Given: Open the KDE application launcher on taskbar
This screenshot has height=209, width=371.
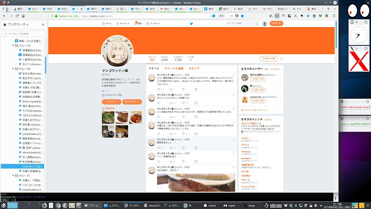Looking at the screenshot, I should pyautogui.click(x=3, y=206).
